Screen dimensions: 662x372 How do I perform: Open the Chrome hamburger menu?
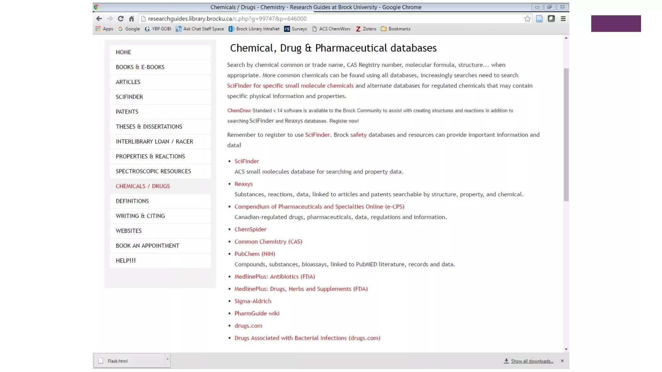click(563, 19)
